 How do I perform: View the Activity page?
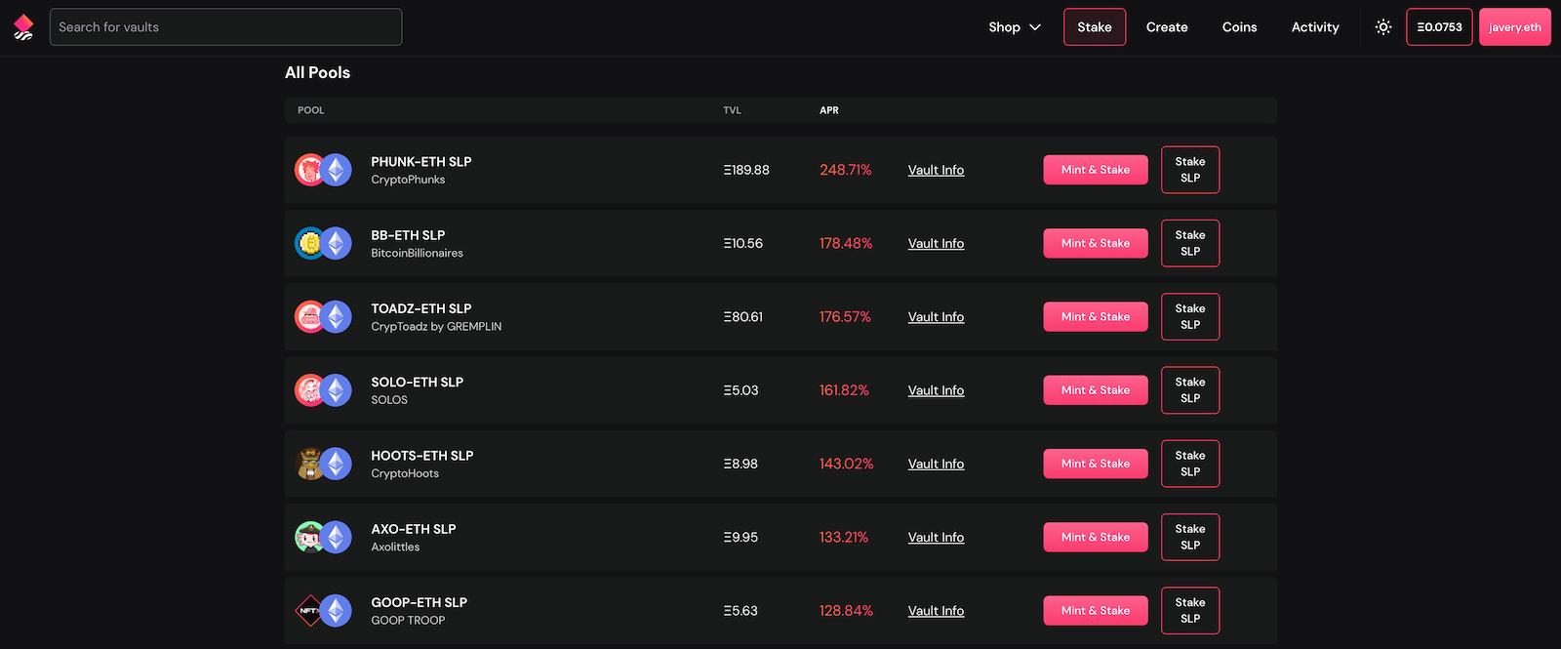(x=1315, y=27)
